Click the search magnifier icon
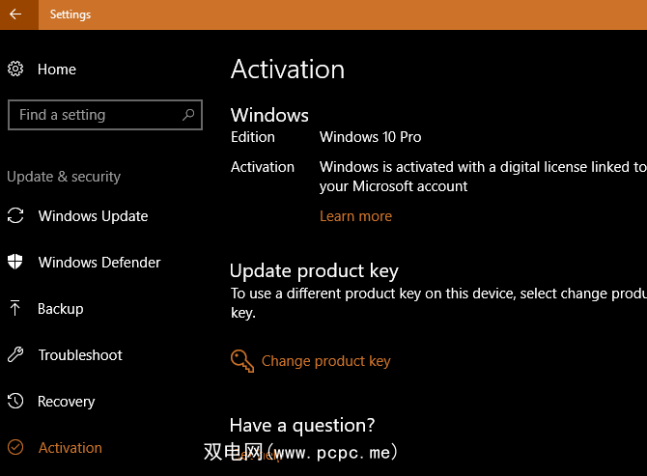This screenshot has width=647, height=476. click(x=188, y=115)
